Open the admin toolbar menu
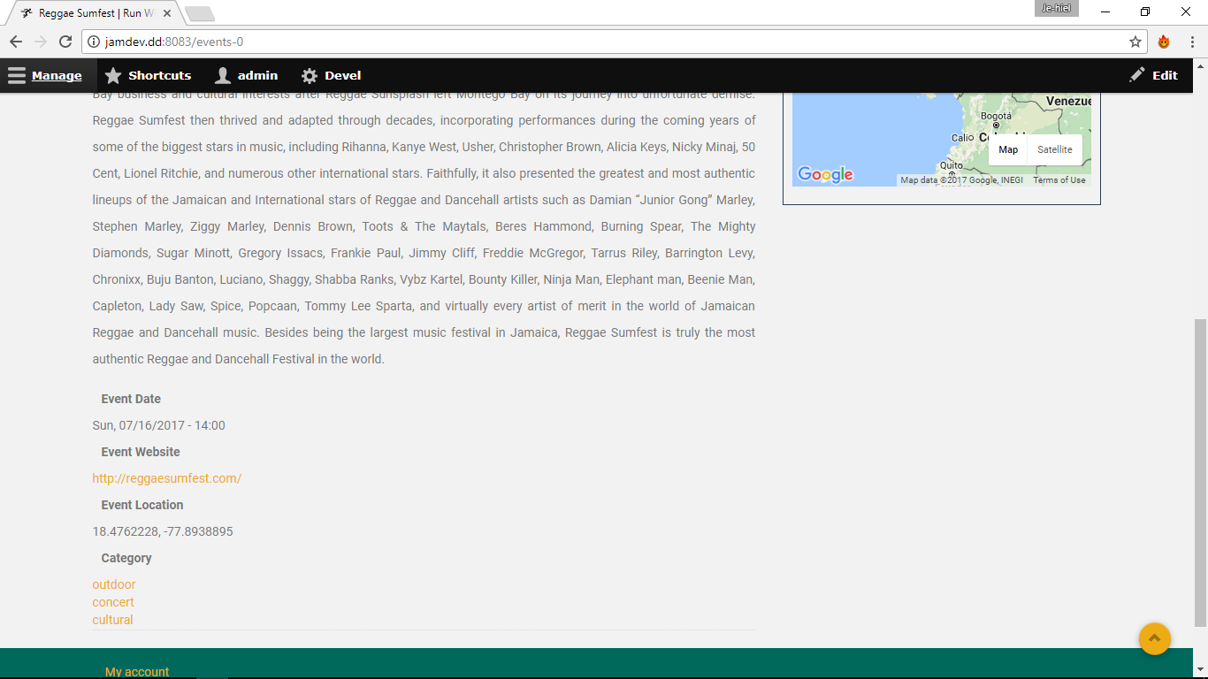This screenshot has height=679, width=1208. point(247,75)
